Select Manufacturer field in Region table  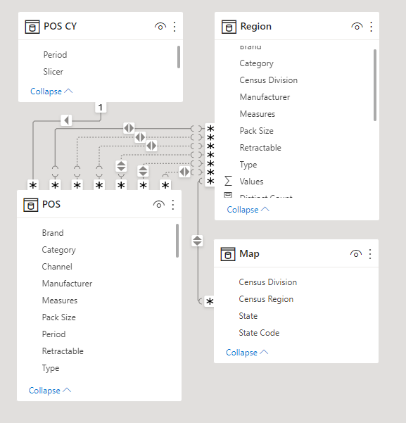click(265, 97)
